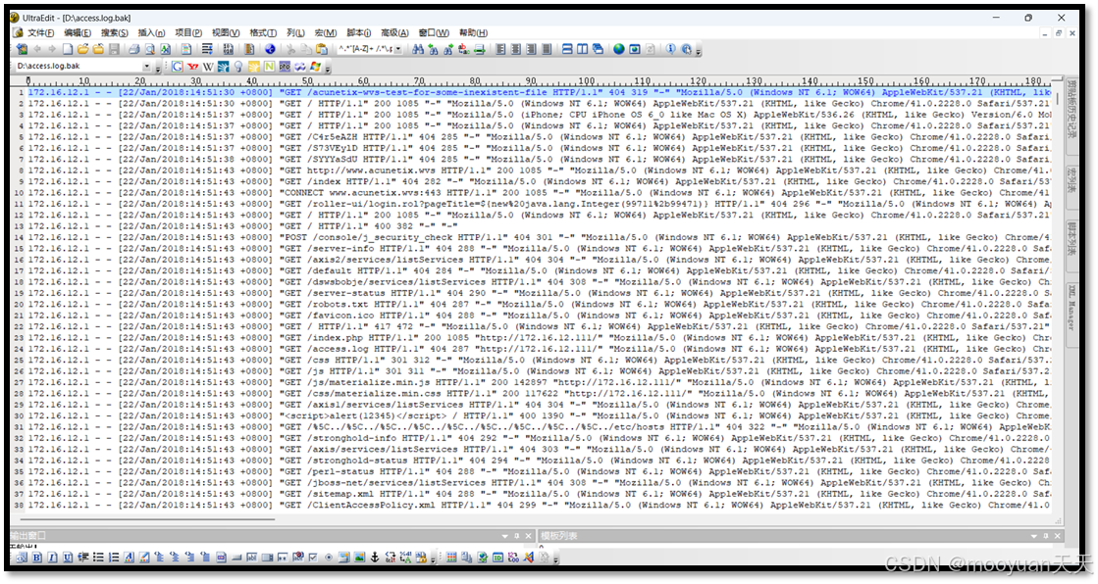Restore the inner document window
The width and height of the screenshot is (1098, 584).
coord(1058,33)
